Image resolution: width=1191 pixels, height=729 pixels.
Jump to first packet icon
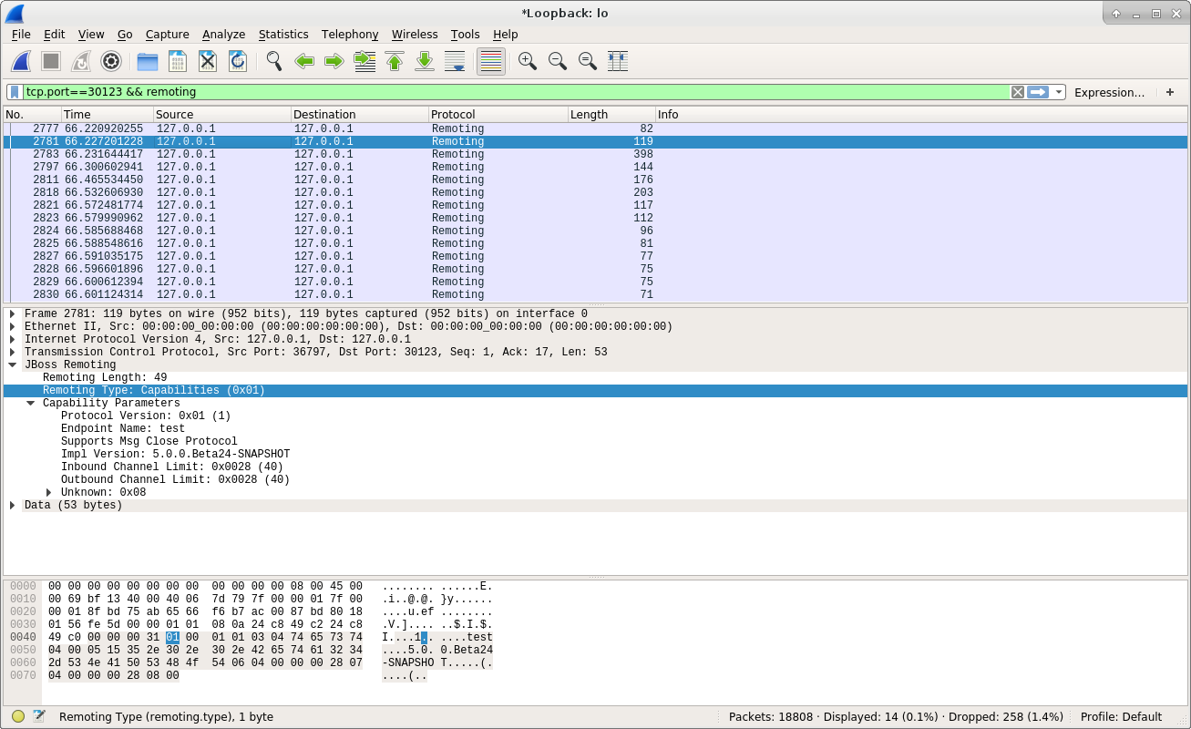395,61
